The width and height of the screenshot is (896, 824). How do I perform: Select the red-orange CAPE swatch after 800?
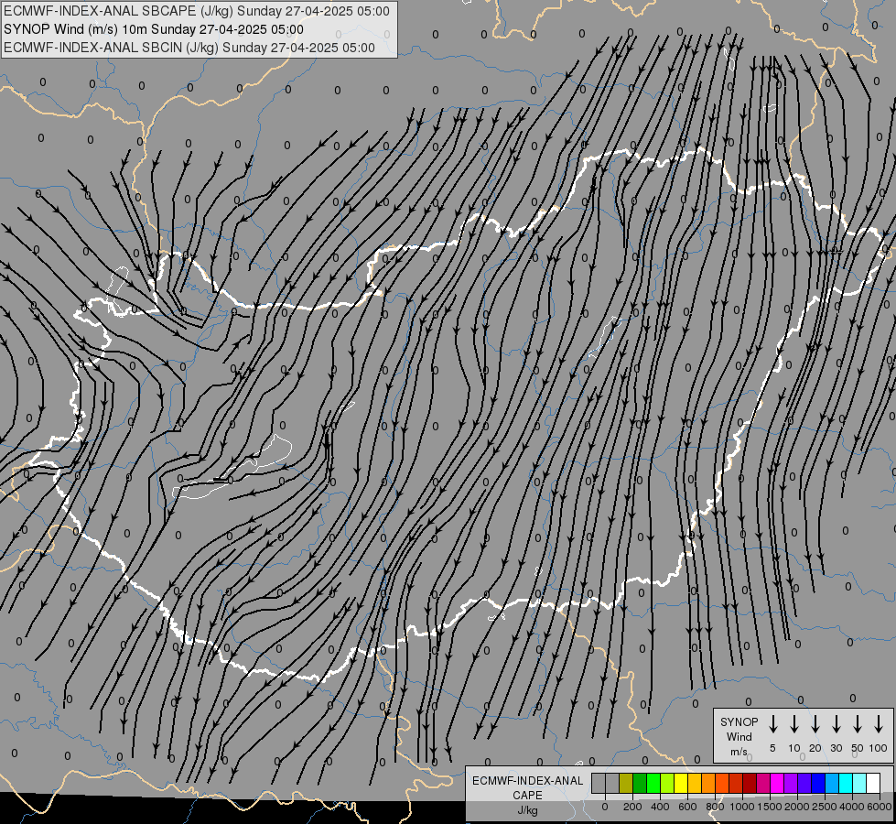tap(723, 783)
